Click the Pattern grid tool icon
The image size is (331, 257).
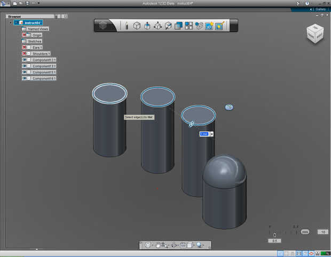(x=188, y=25)
